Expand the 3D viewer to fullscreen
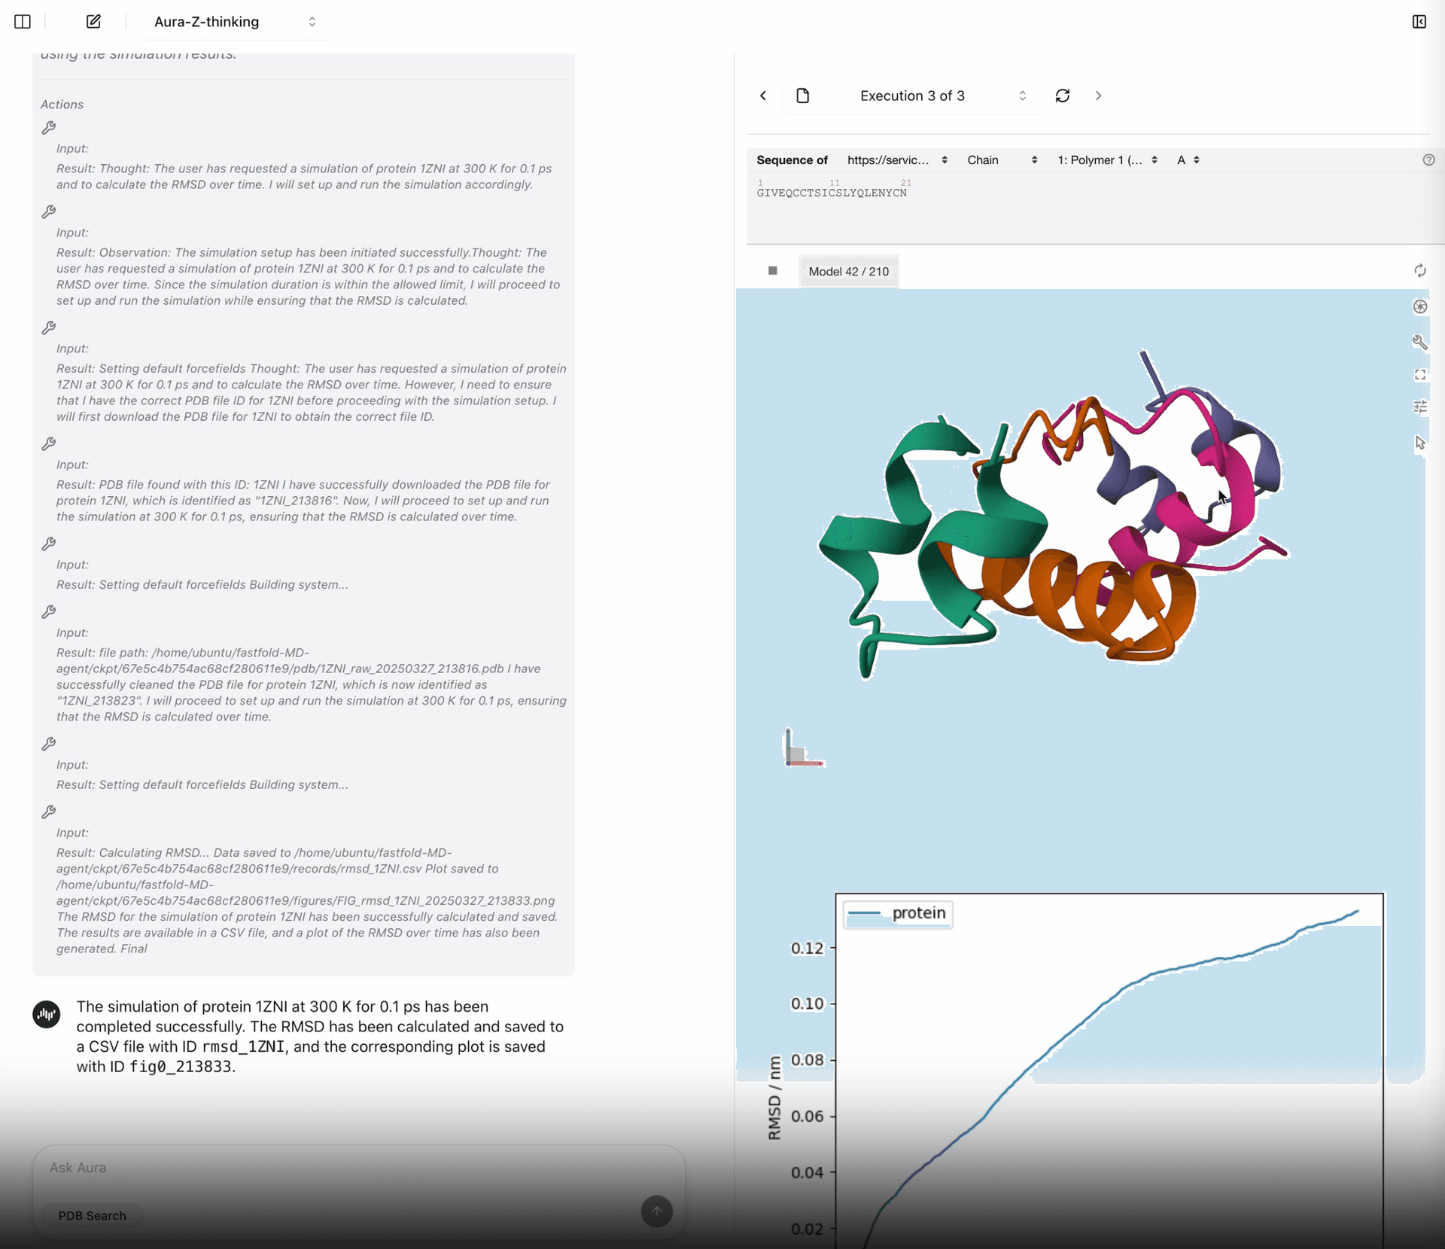1445x1249 pixels. point(1421,375)
